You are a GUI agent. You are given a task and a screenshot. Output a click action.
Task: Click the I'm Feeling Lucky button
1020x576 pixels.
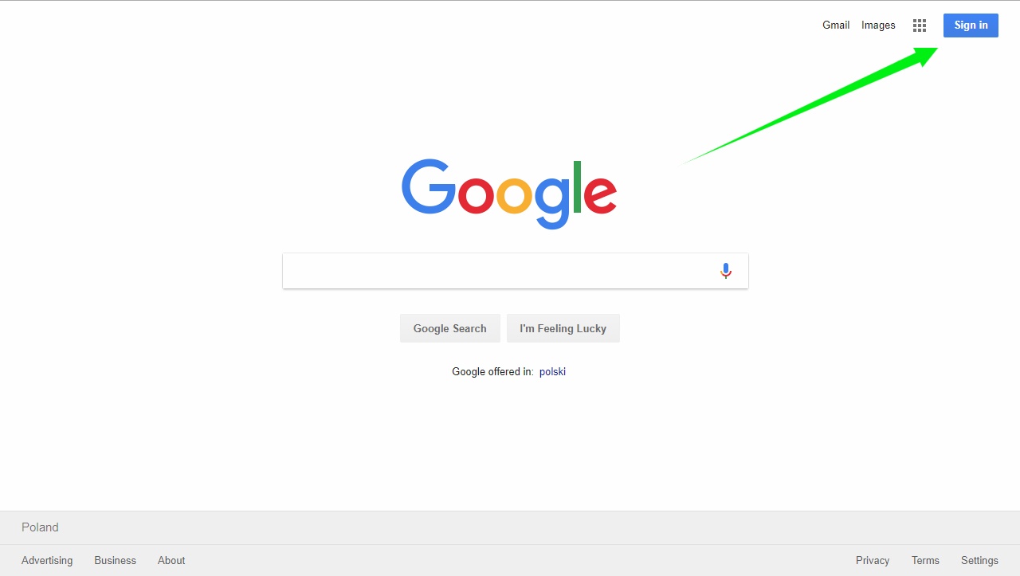tap(563, 328)
